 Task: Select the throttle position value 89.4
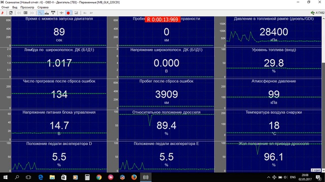click(x=167, y=125)
